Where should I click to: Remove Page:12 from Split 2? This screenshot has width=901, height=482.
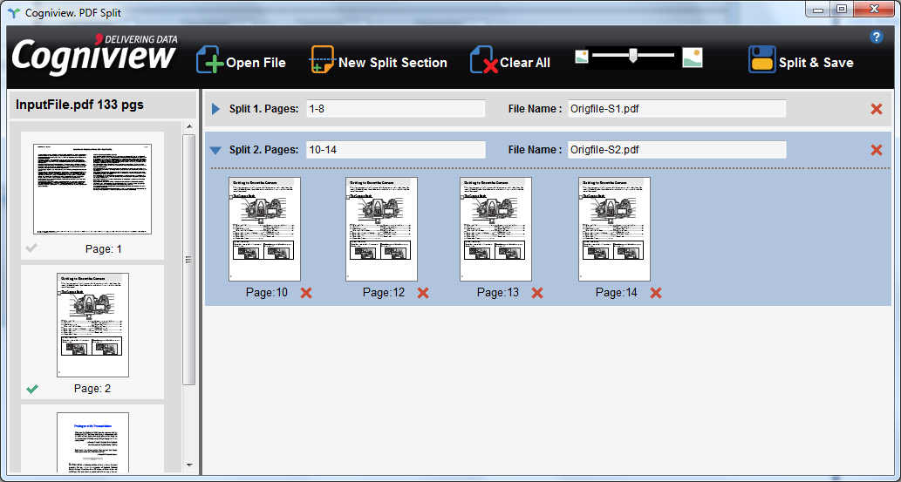coord(423,293)
